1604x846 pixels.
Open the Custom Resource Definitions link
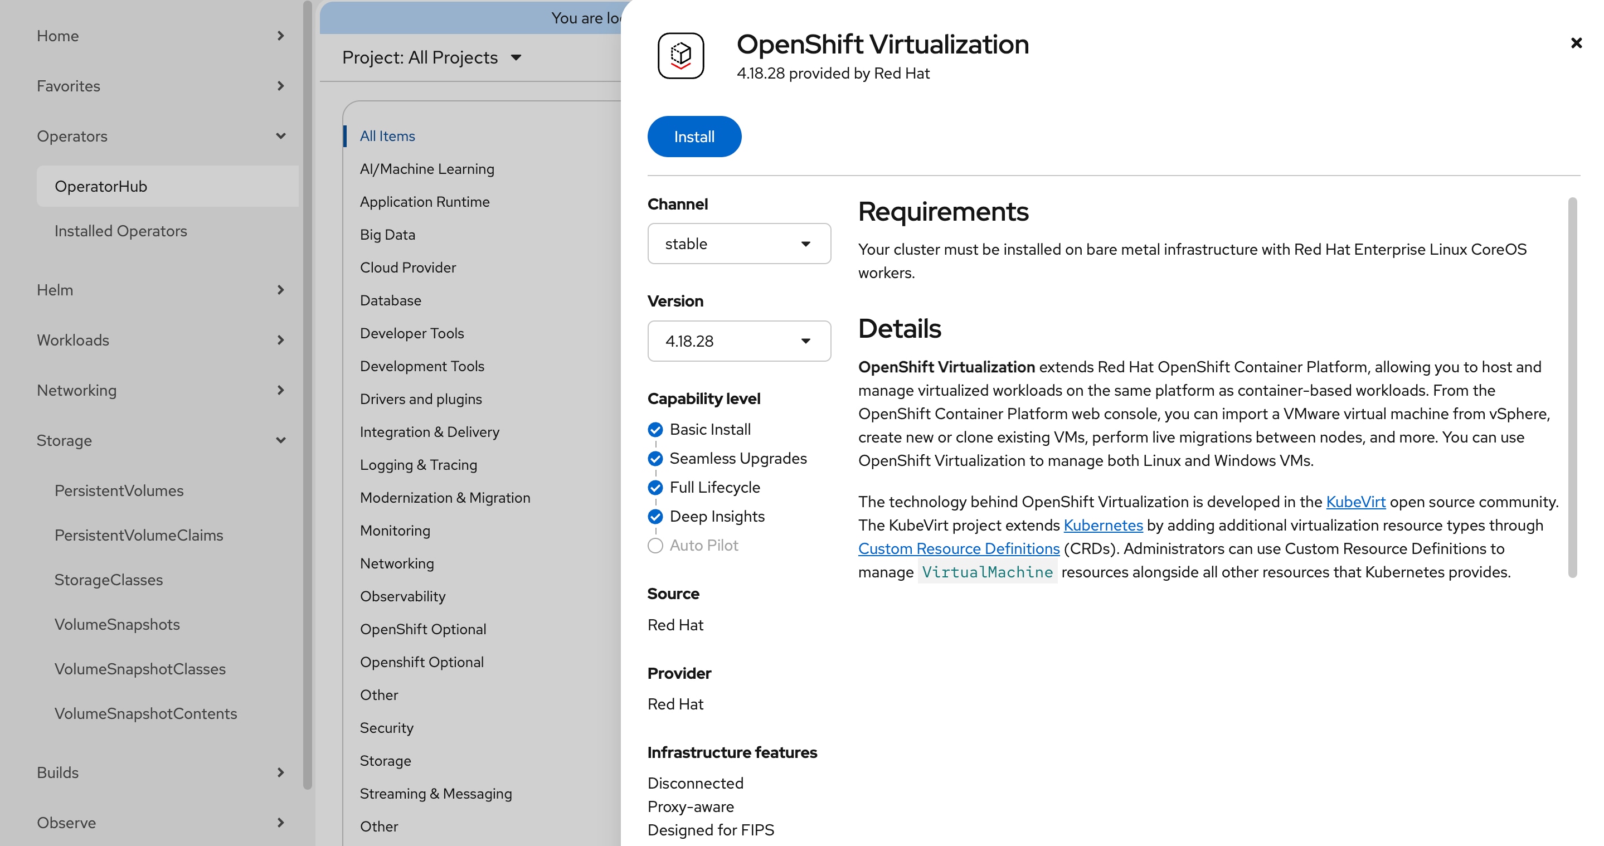click(959, 549)
